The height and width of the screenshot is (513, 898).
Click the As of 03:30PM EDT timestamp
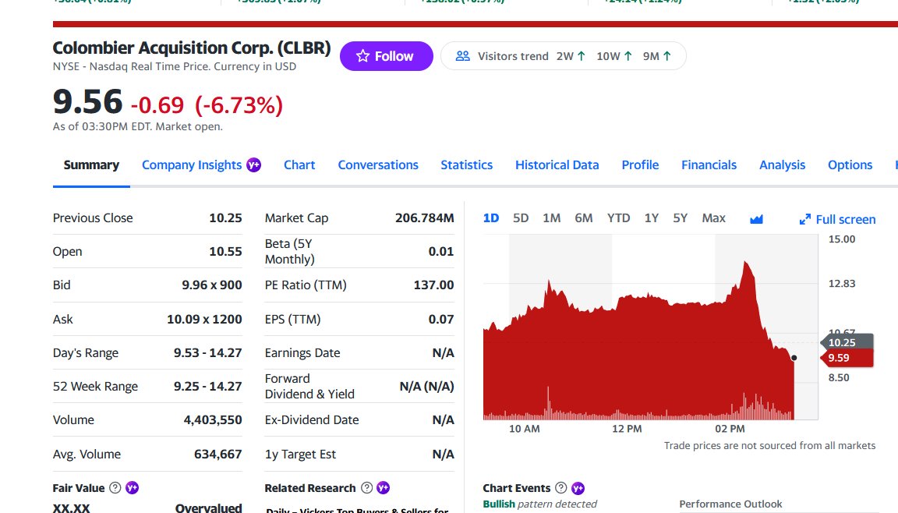click(x=138, y=126)
